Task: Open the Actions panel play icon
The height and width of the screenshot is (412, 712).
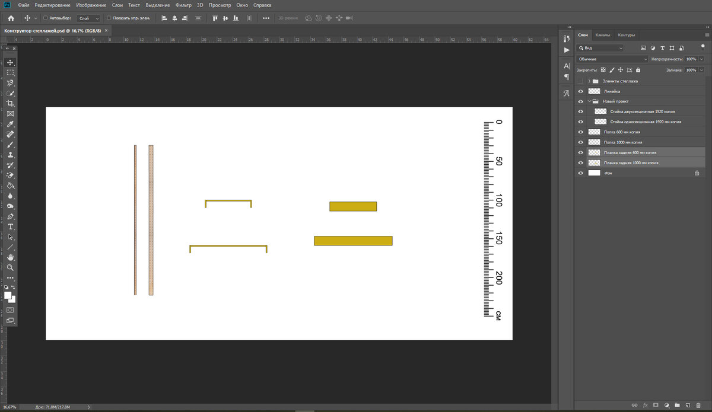Action: (x=566, y=50)
